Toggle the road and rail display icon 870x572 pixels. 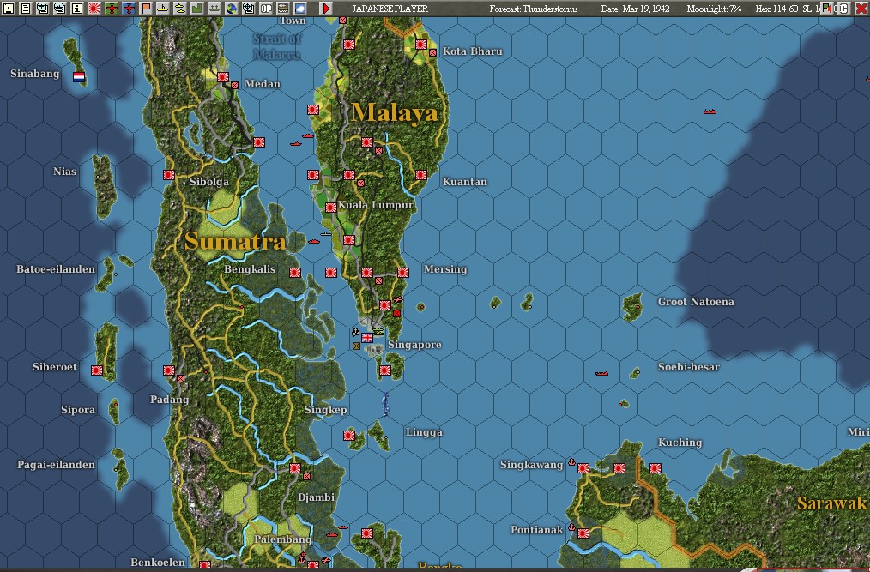coord(283,9)
